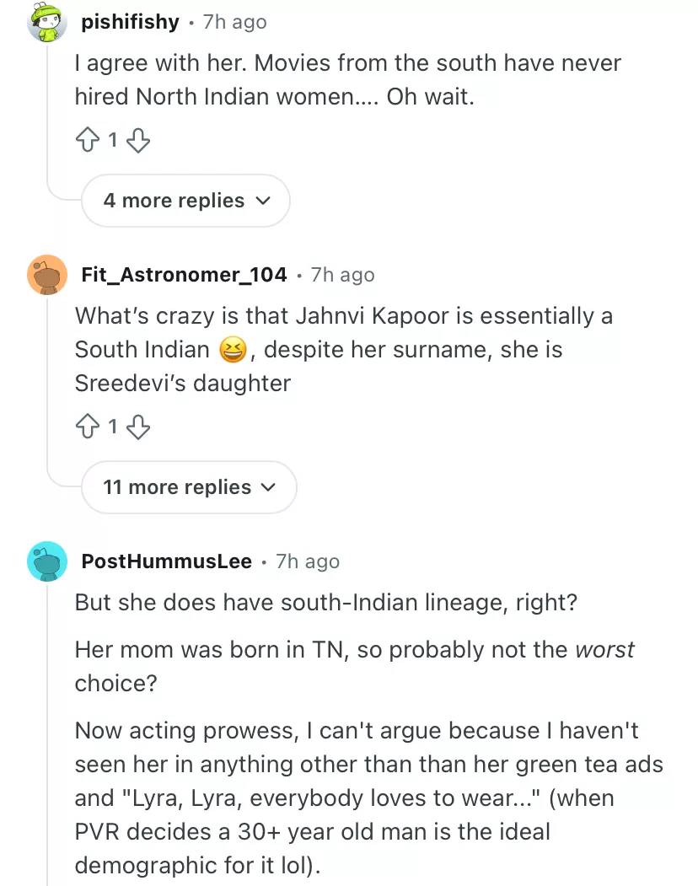This screenshot has height=886, width=698.
Task: Open the PostHummusLee username link
Action: [x=166, y=561]
